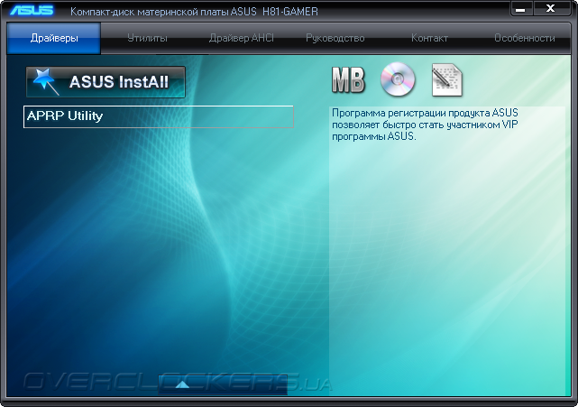Image resolution: width=578 pixels, height=407 pixels.
Task: Open the Утилиты tab
Action: coord(148,38)
